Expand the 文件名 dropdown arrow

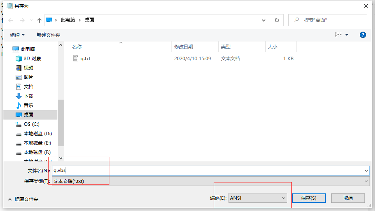point(366,171)
